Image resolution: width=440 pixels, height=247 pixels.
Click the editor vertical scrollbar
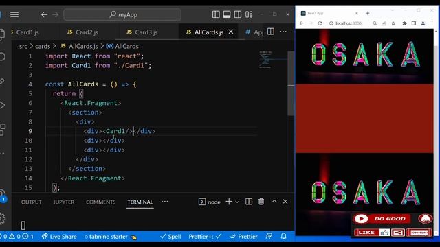tap(291, 83)
